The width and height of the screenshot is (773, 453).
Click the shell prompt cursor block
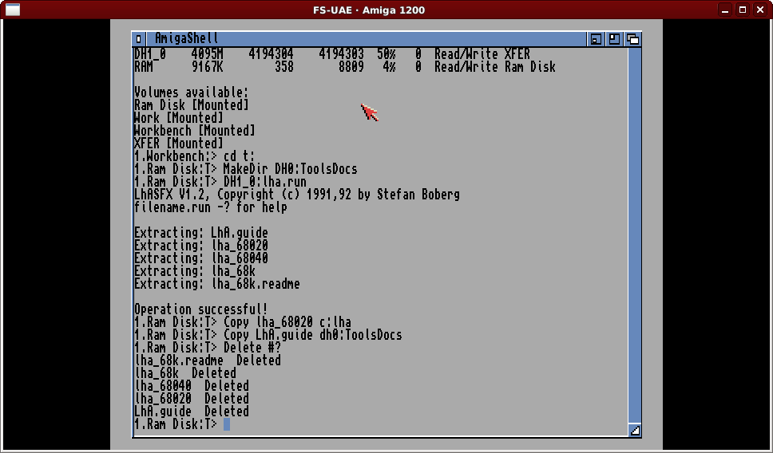tap(227, 424)
